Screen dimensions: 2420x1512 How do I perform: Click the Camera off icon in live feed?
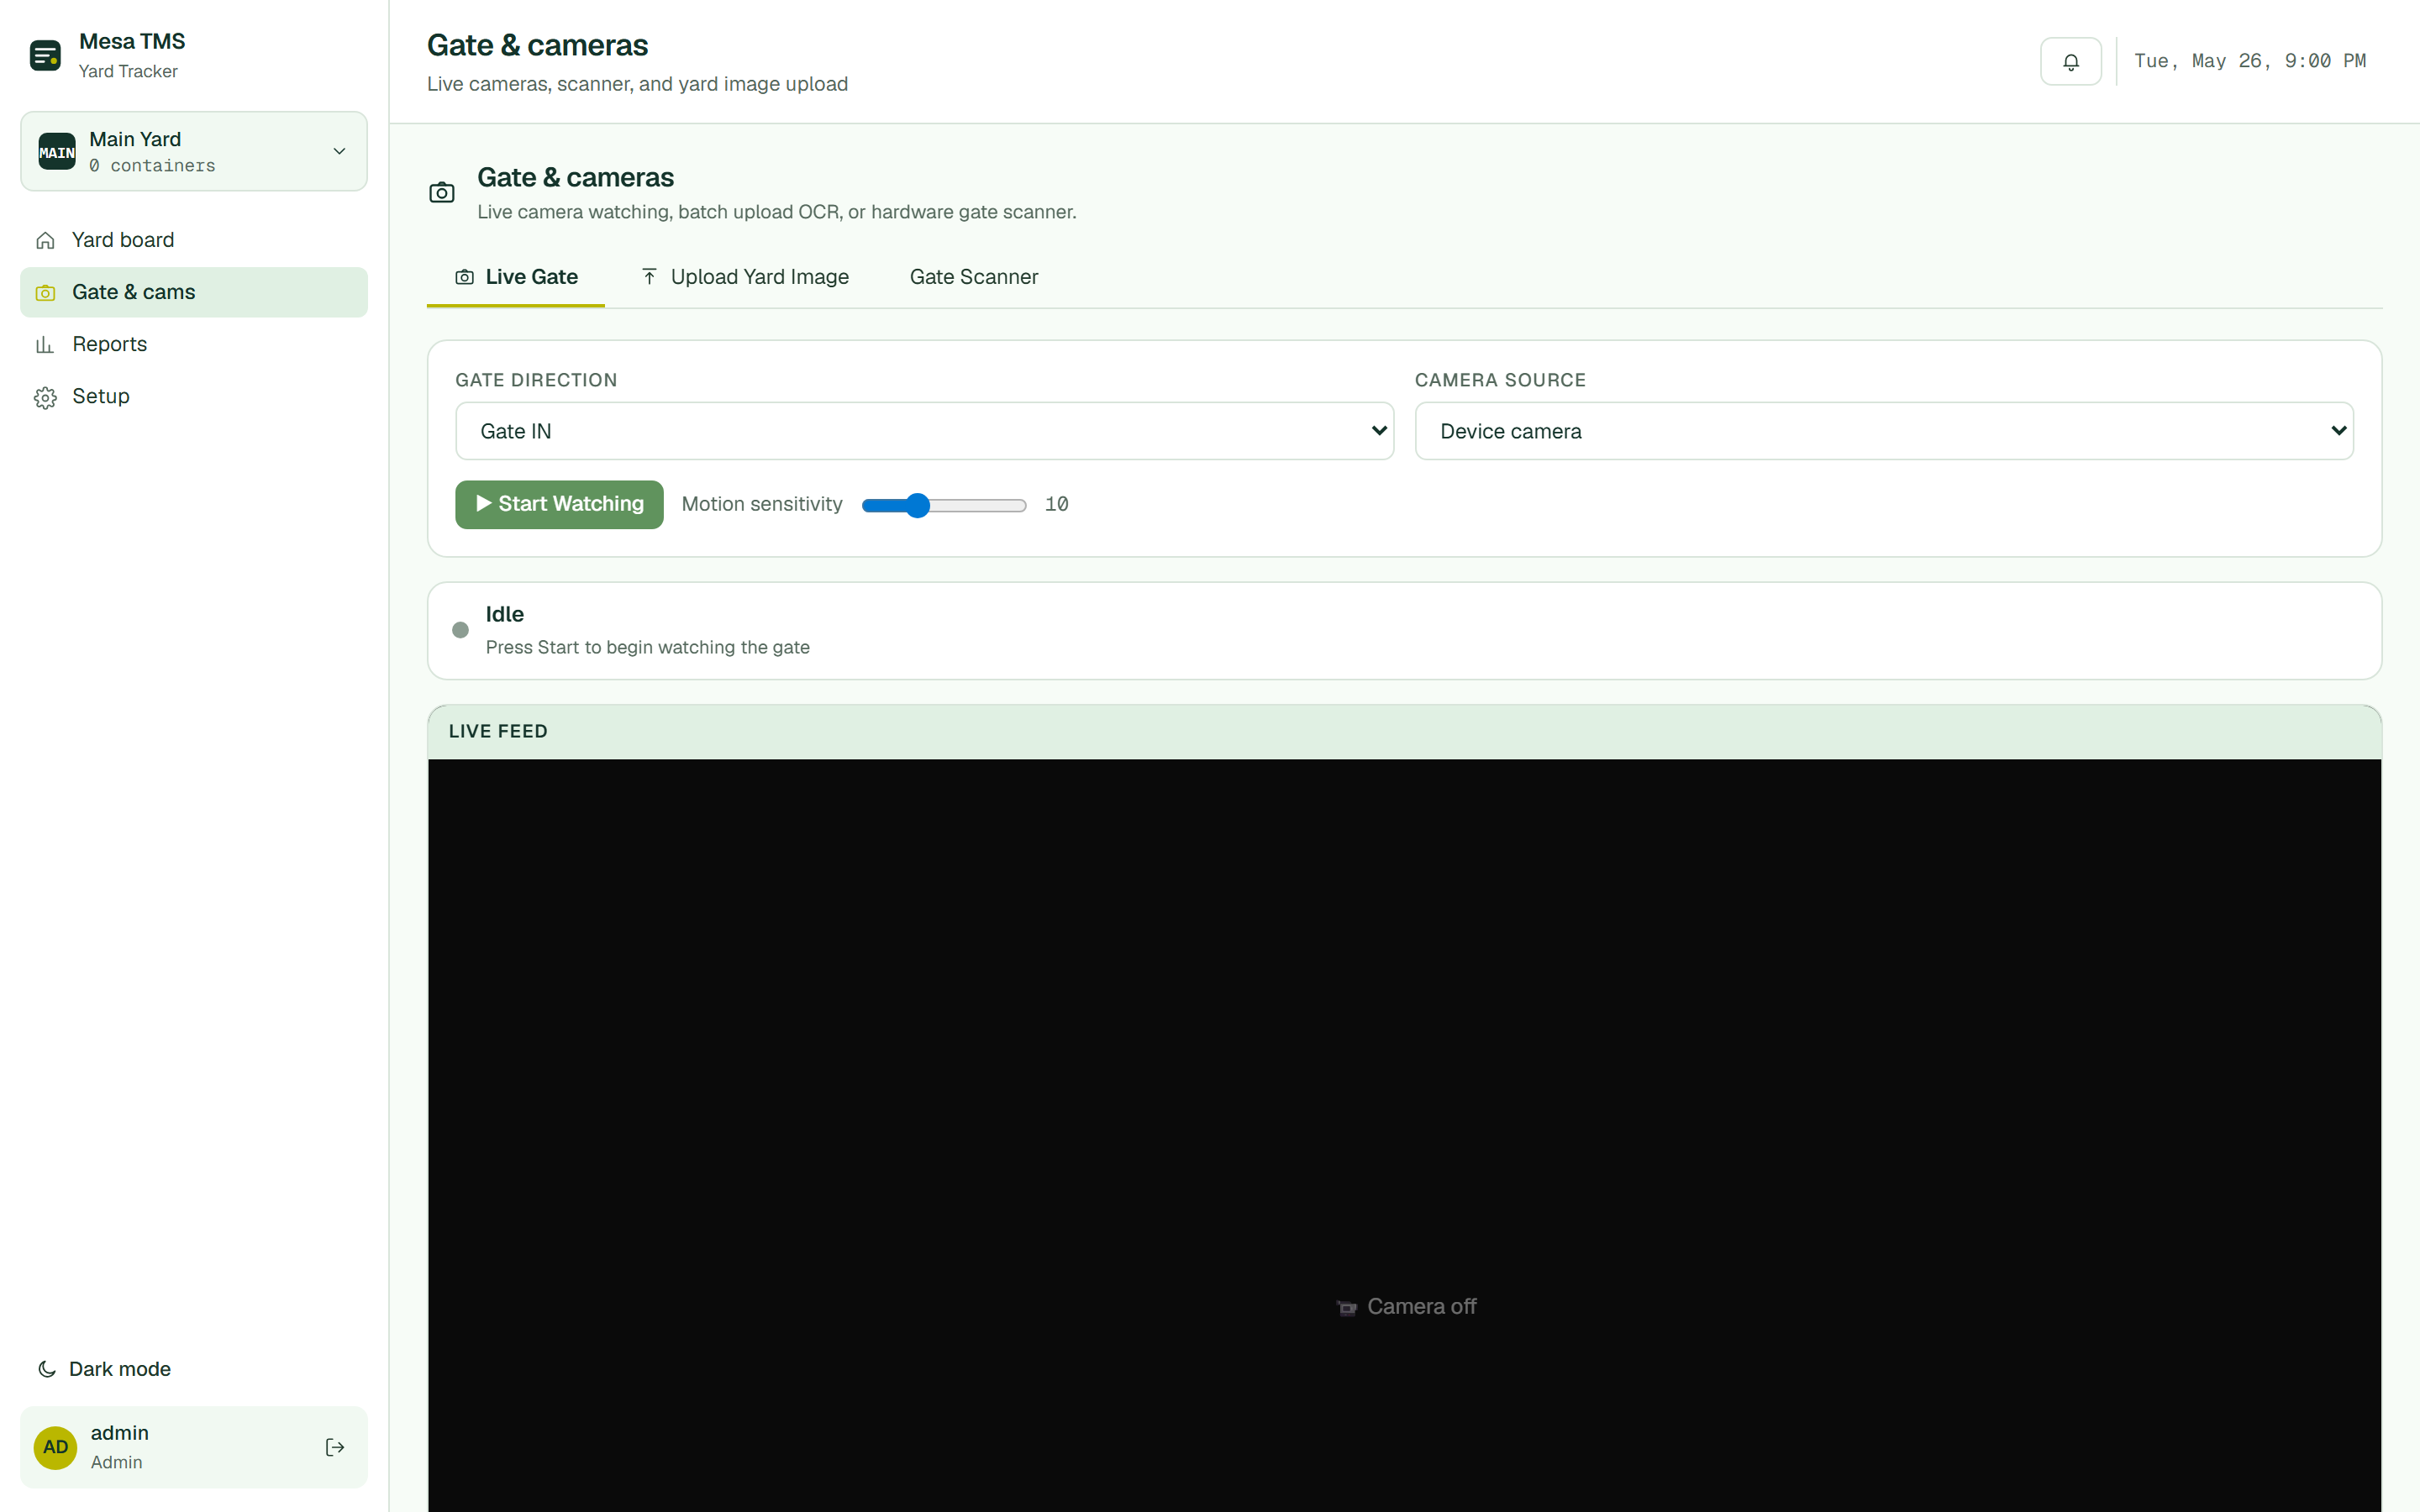tap(1347, 1307)
